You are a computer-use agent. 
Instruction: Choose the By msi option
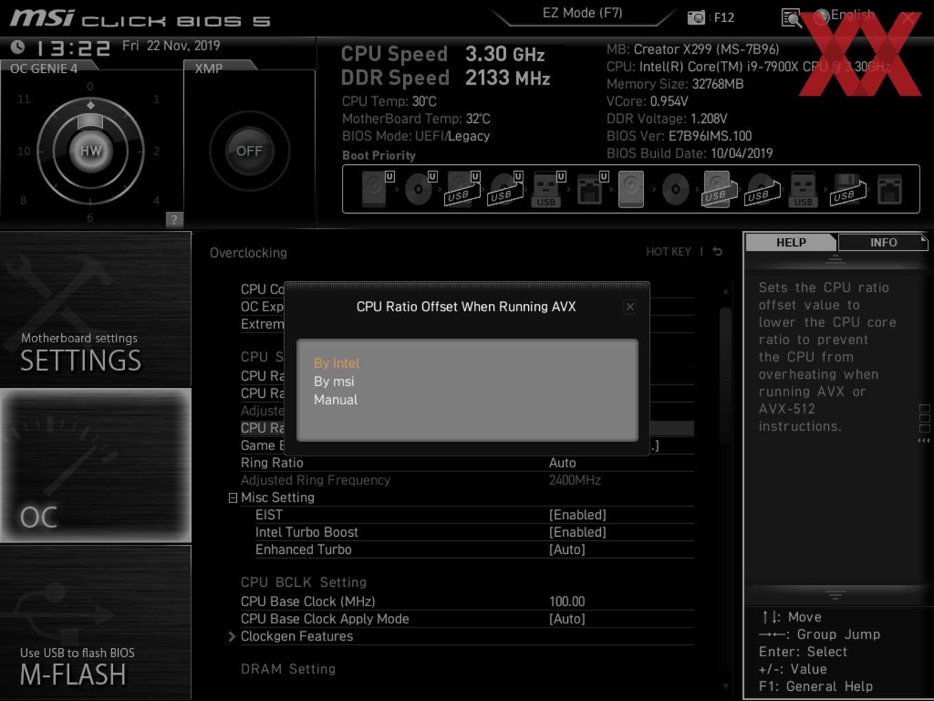[334, 381]
